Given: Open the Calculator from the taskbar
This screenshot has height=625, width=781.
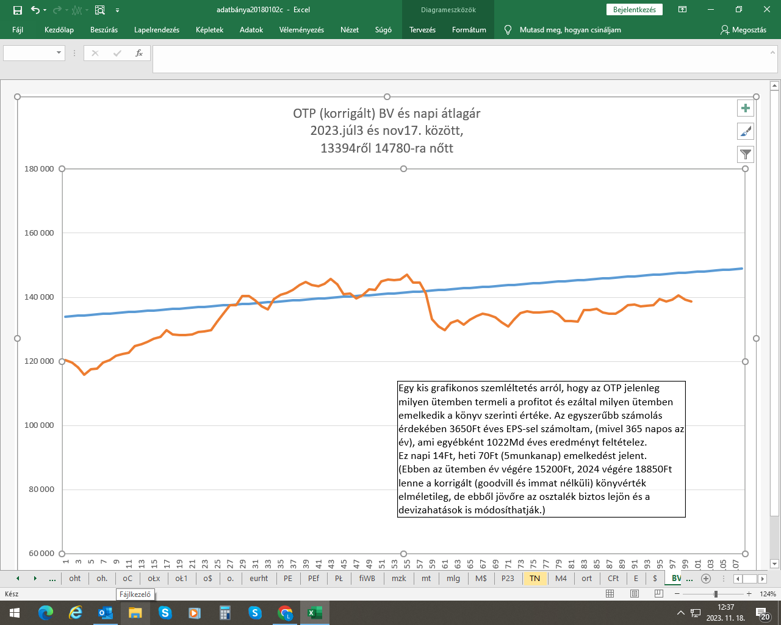Looking at the screenshot, I should [225, 613].
